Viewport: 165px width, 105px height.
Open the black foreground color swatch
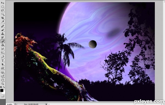(x=2, y=90)
